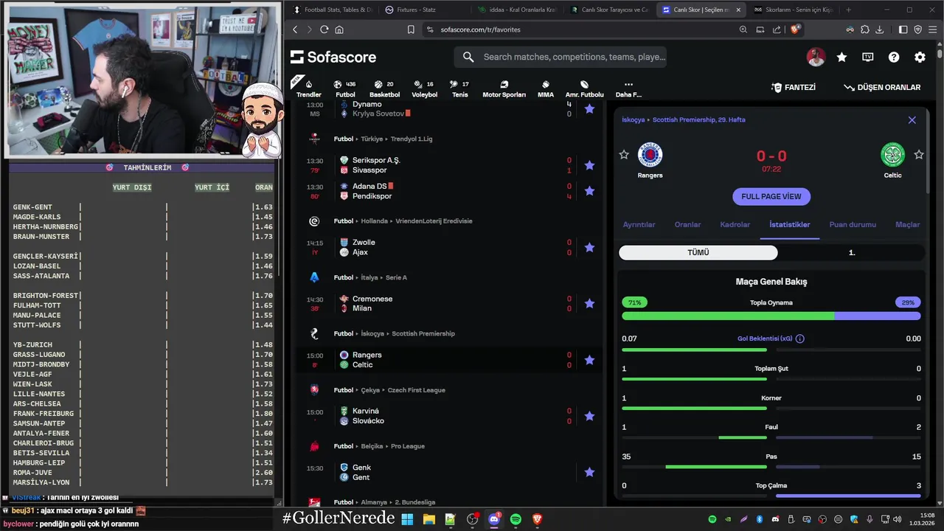Open Sofascore settings gear
944x531 pixels.
click(920, 57)
